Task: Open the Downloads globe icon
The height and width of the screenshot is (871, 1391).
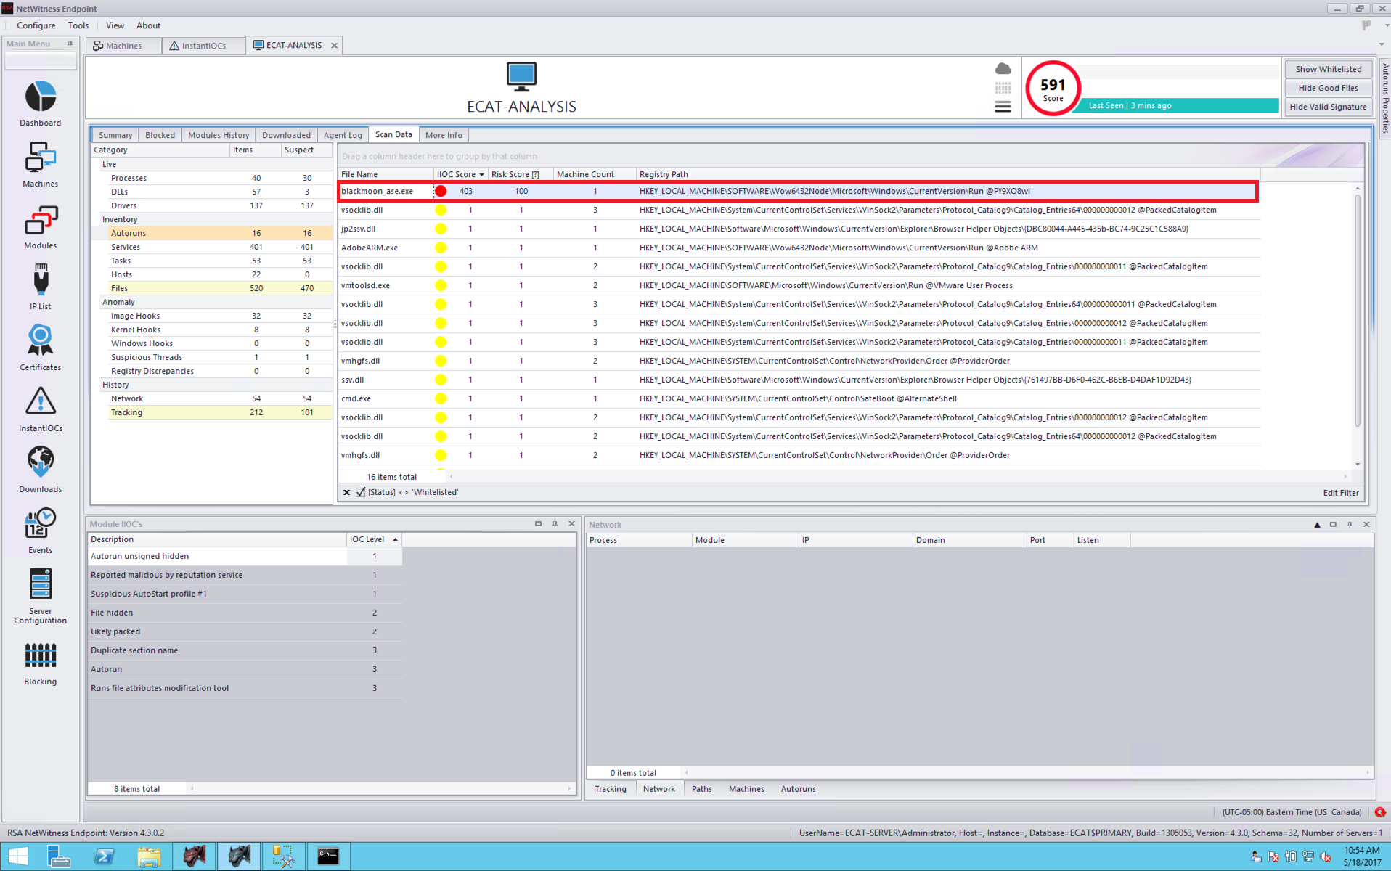Action: pyautogui.click(x=41, y=464)
